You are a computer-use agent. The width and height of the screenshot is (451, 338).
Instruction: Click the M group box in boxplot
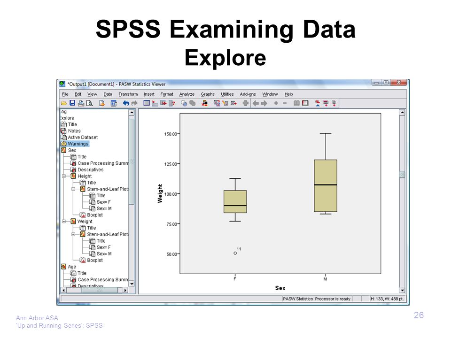point(326,186)
